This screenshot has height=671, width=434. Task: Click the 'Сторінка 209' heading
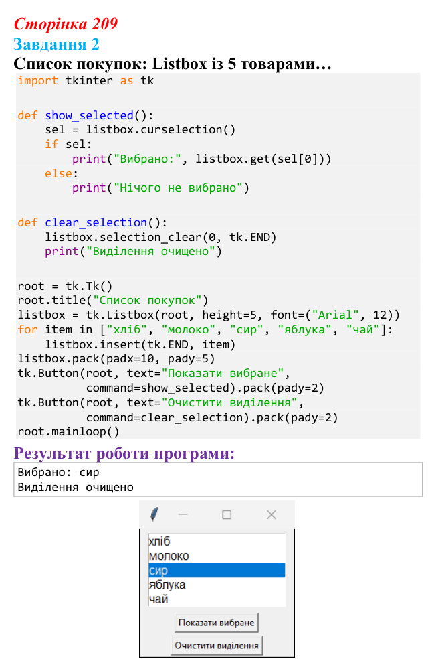point(66,24)
